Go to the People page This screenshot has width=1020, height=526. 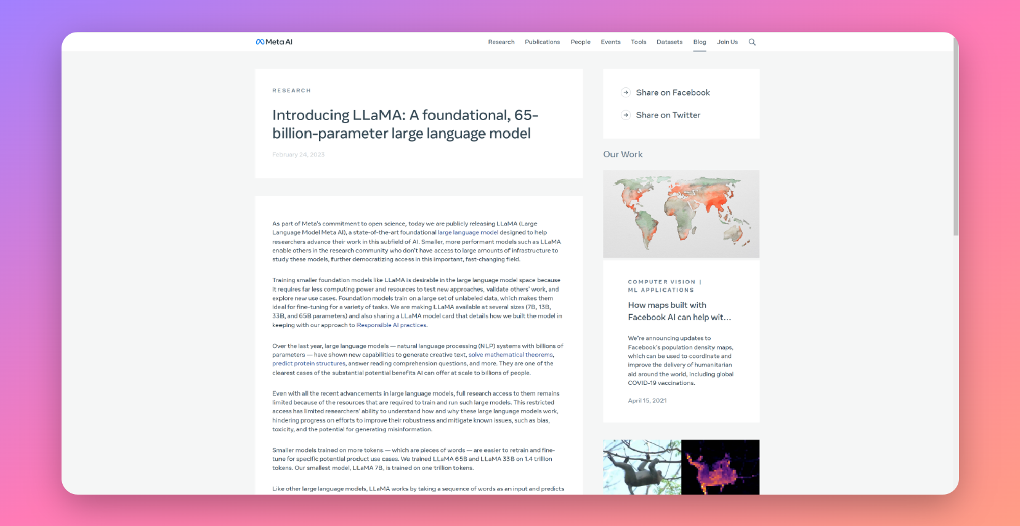pyautogui.click(x=580, y=42)
